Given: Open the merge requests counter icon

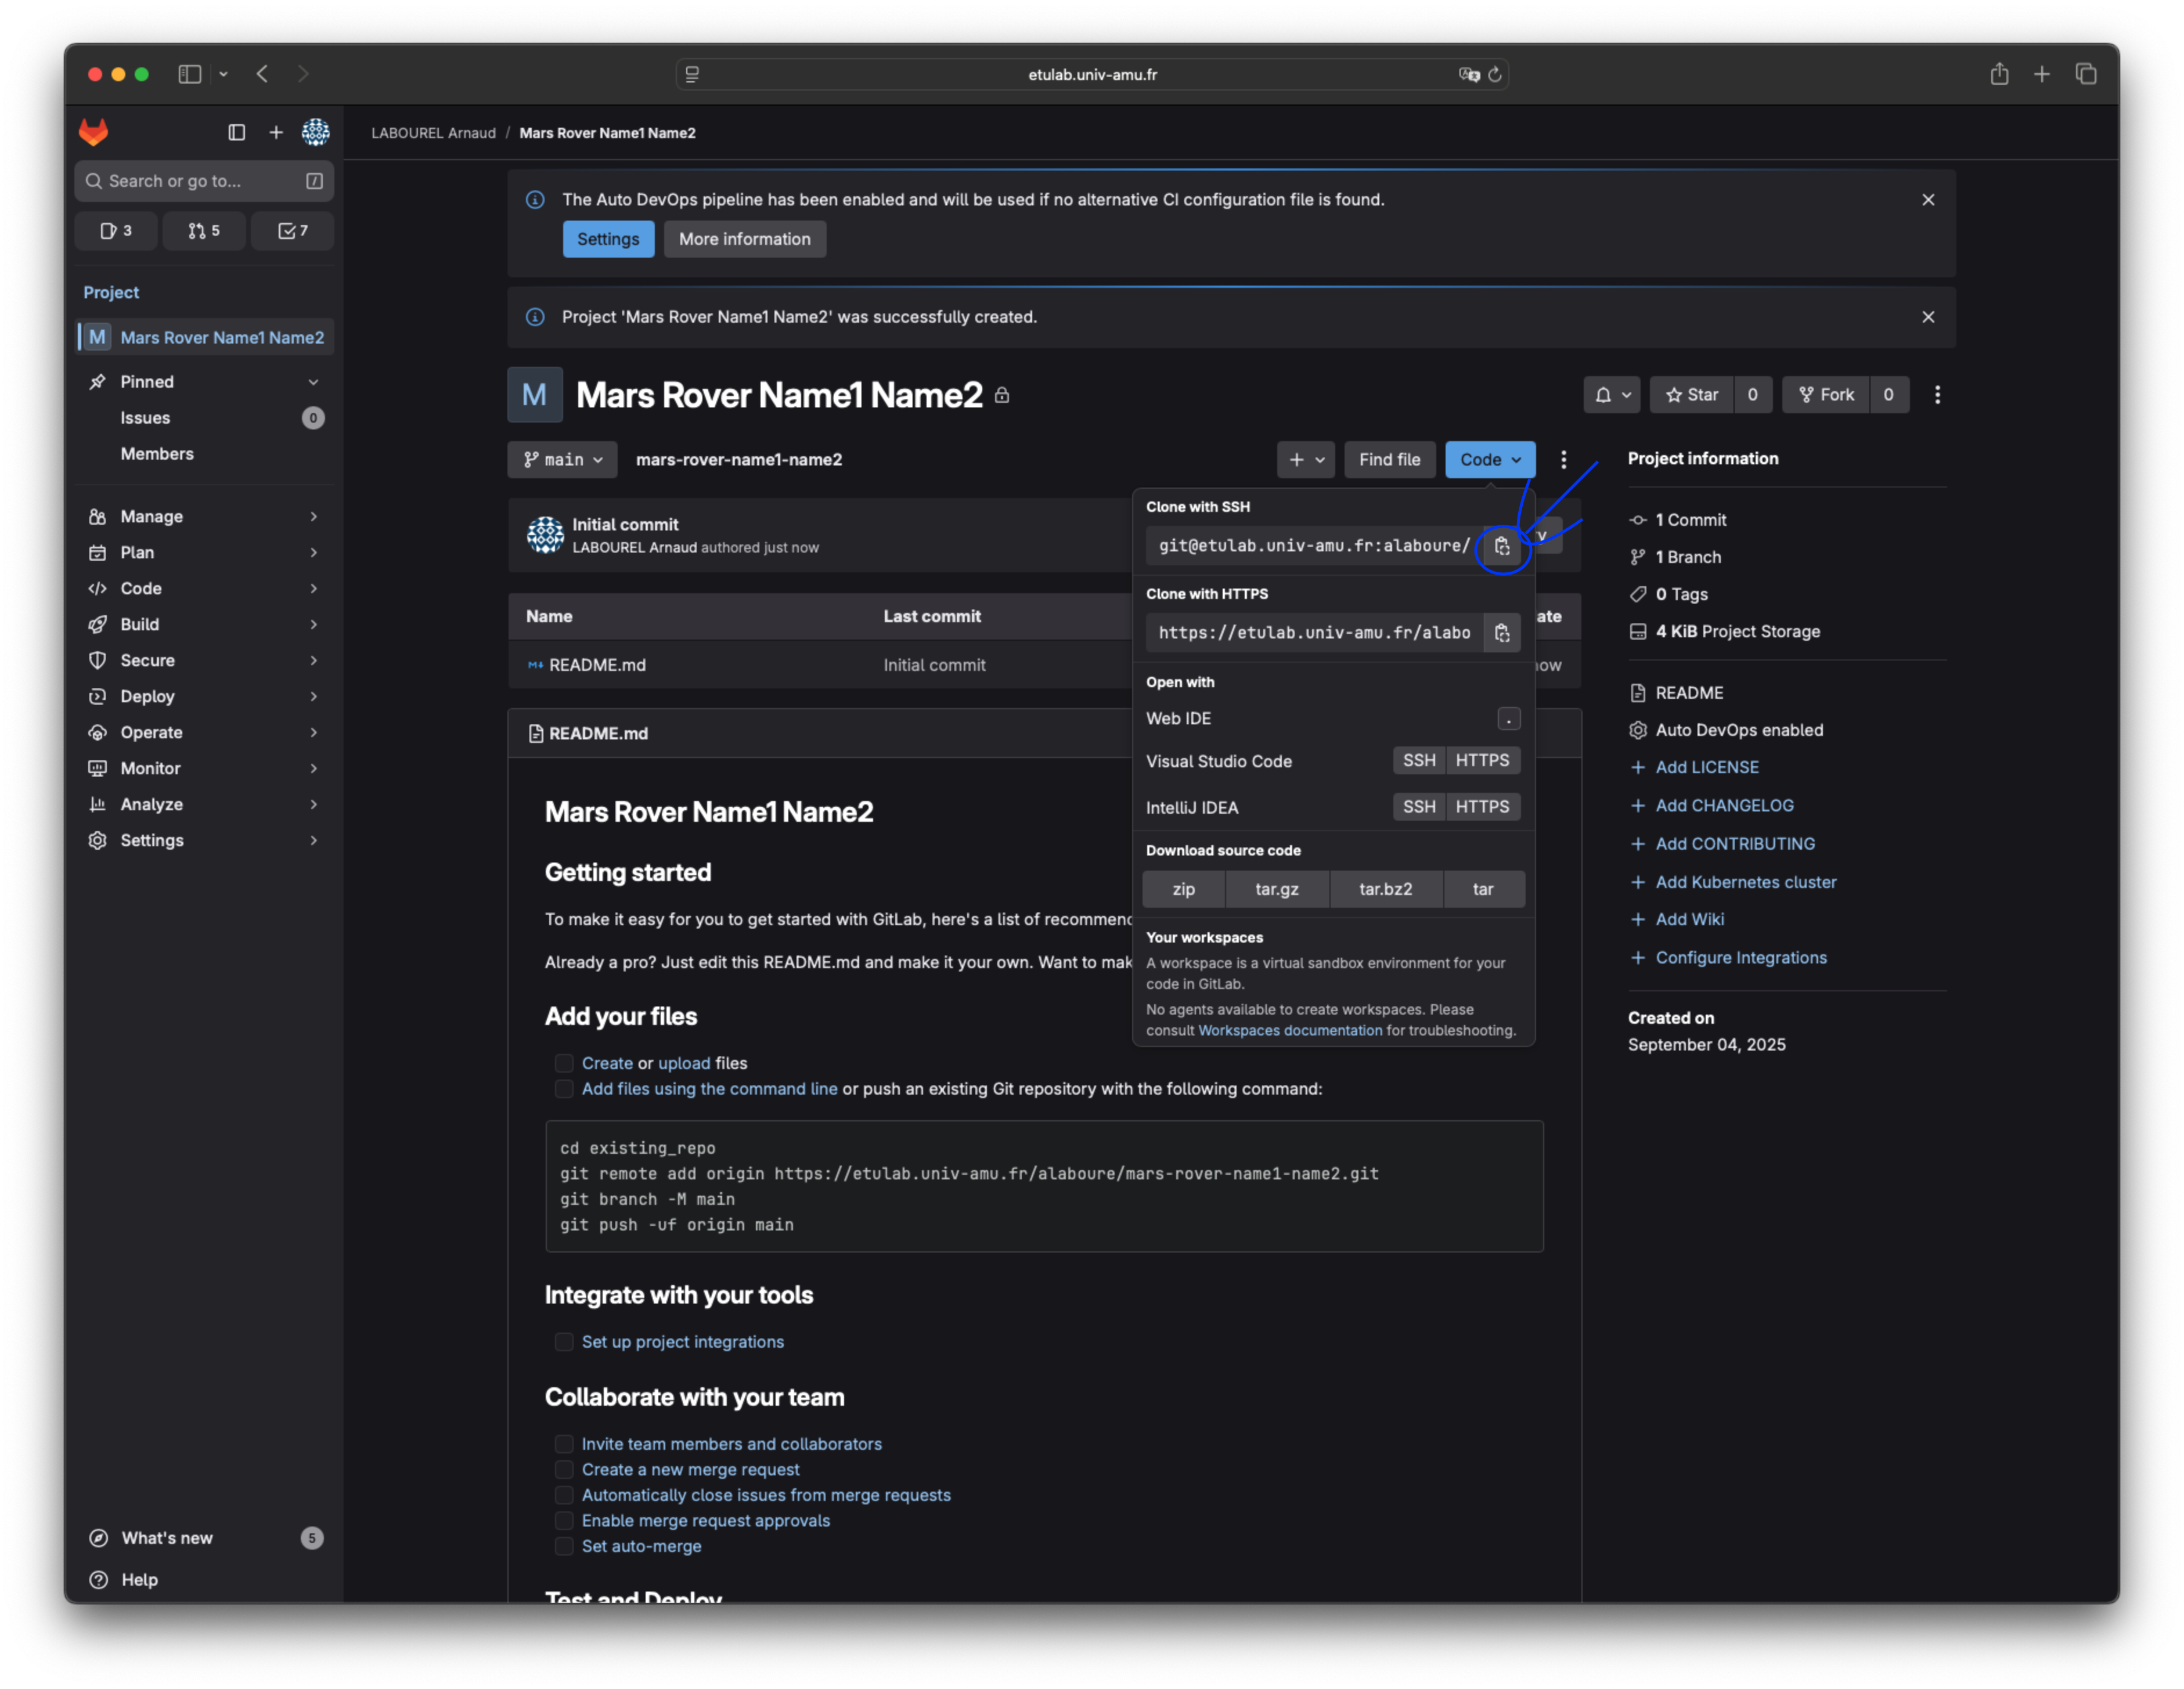Looking at the screenshot, I should (x=204, y=231).
